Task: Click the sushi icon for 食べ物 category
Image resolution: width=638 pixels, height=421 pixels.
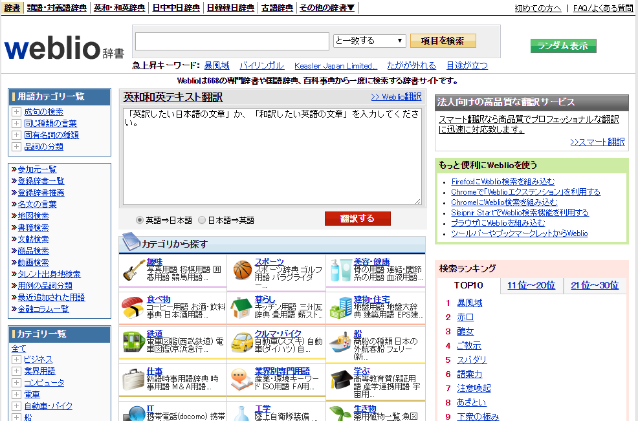Action: (x=133, y=308)
